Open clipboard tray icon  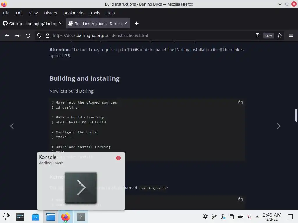coord(231,217)
